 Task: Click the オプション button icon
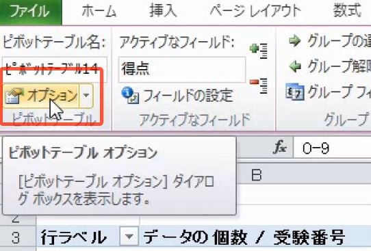point(14,96)
